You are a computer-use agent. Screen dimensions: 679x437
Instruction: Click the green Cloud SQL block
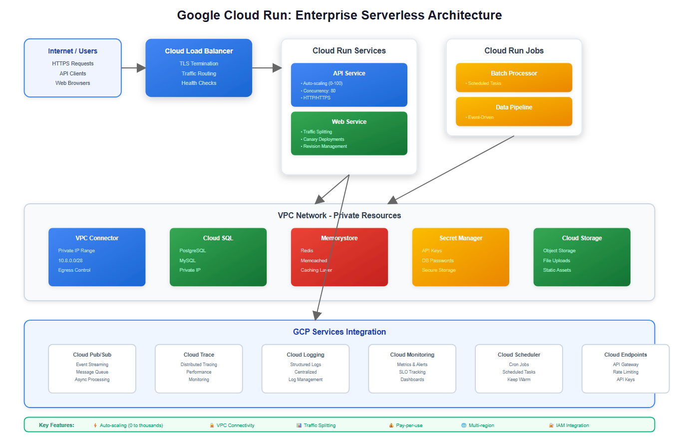tap(218, 257)
